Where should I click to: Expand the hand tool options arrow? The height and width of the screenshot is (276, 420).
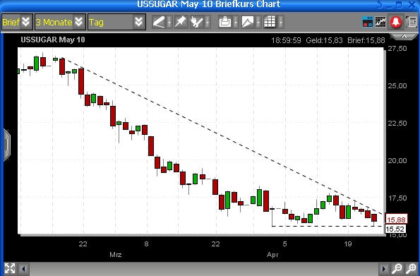[208, 22]
